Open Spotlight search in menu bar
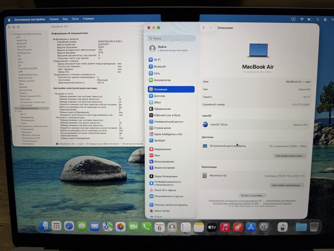 (x=318, y=19)
